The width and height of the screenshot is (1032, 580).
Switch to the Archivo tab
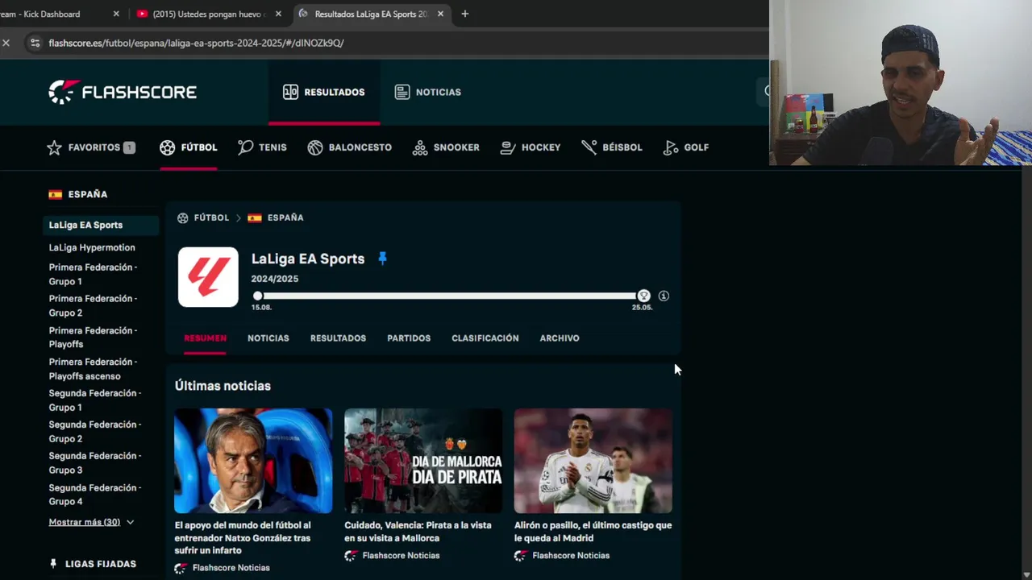560,338
